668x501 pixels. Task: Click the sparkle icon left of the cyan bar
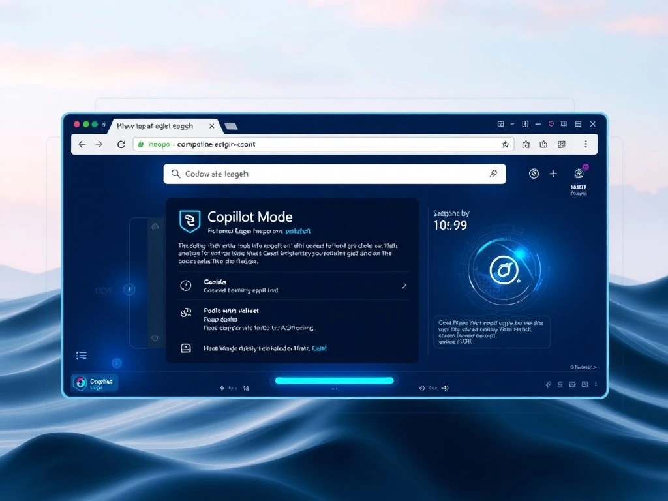(222, 388)
